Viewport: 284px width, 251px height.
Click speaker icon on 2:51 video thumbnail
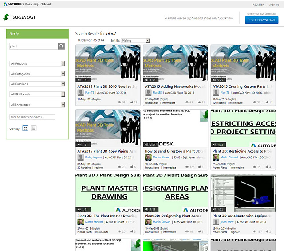click(79, 80)
